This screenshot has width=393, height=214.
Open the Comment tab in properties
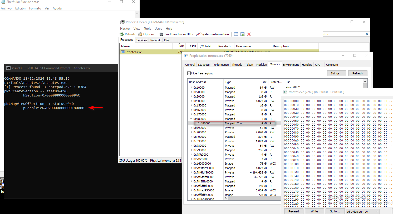pos(332,65)
